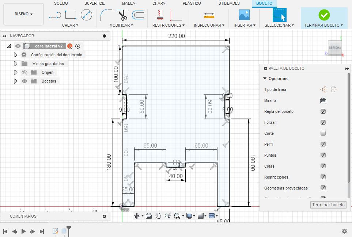352x237 pixels.
Task: Click the Mirar a look-at icon in palette
Action: coord(323,100)
